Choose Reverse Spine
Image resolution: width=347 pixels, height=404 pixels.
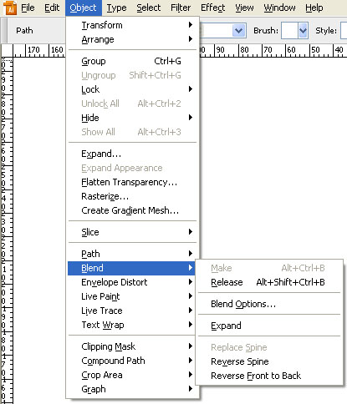coord(269,361)
